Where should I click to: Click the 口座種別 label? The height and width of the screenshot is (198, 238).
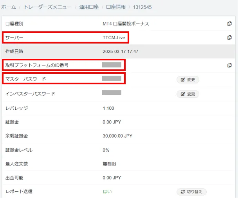pyautogui.click(x=14, y=24)
